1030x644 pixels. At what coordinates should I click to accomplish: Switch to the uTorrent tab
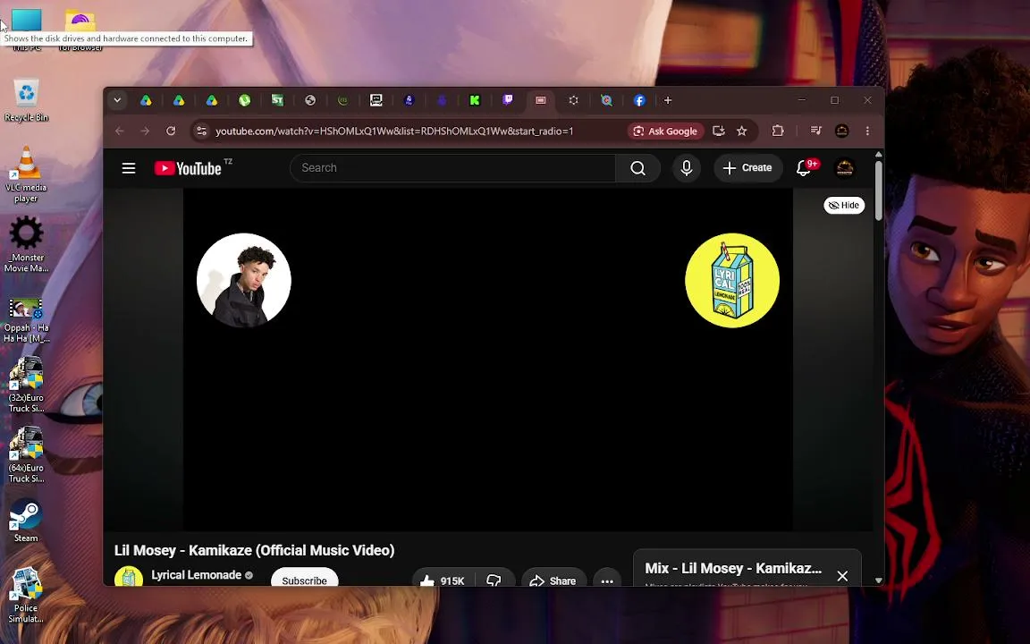pos(244,100)
